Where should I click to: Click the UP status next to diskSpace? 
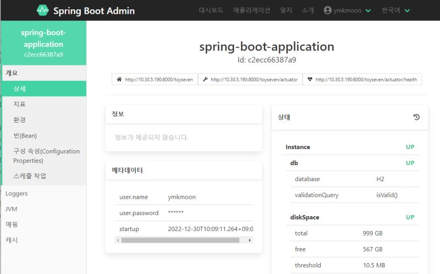coord(410,217)
